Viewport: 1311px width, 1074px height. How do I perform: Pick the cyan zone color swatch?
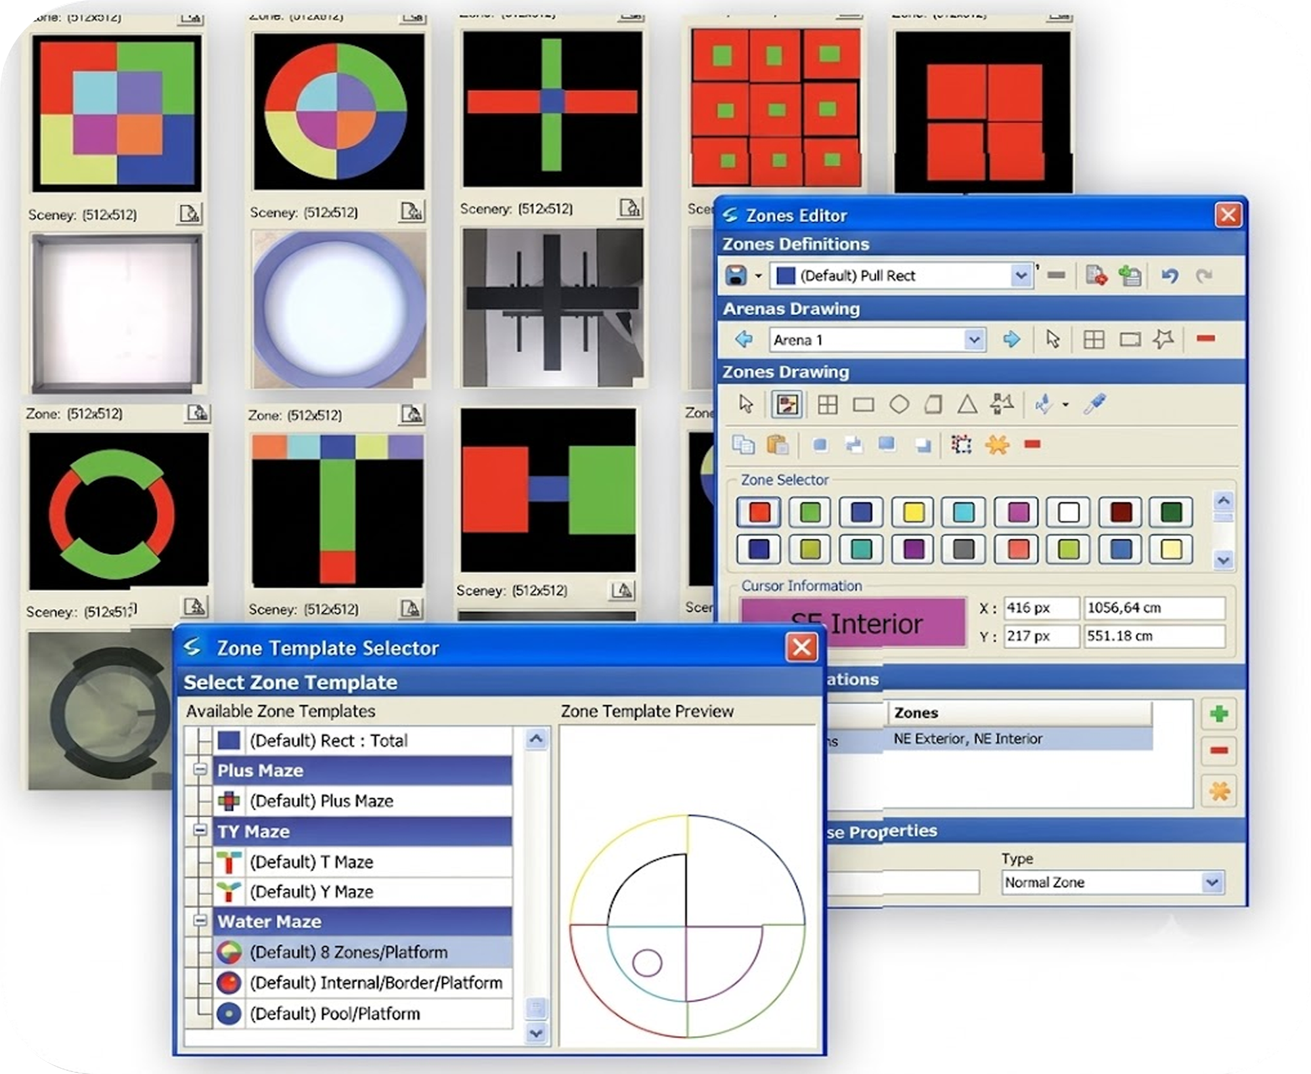[964, 512]
